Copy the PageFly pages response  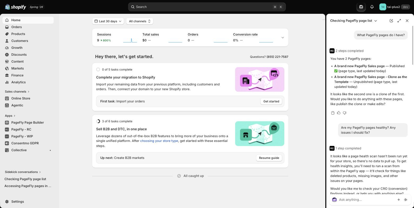[x=333, y=113]
